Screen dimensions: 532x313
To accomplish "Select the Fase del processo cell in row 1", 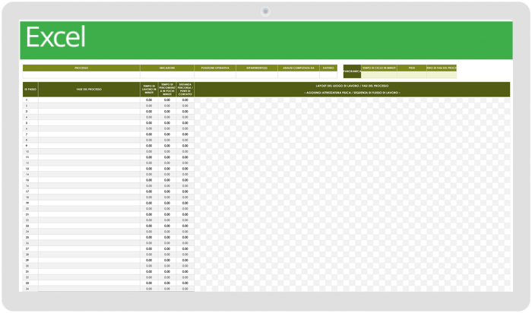I will point(89,100).
